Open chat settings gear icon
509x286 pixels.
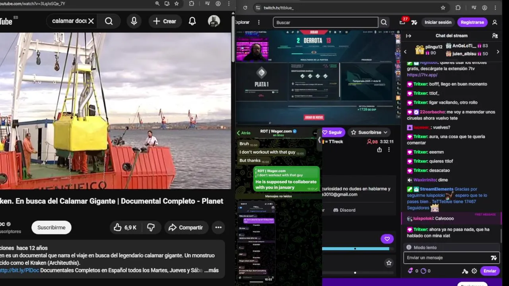[x=474, y=271]
